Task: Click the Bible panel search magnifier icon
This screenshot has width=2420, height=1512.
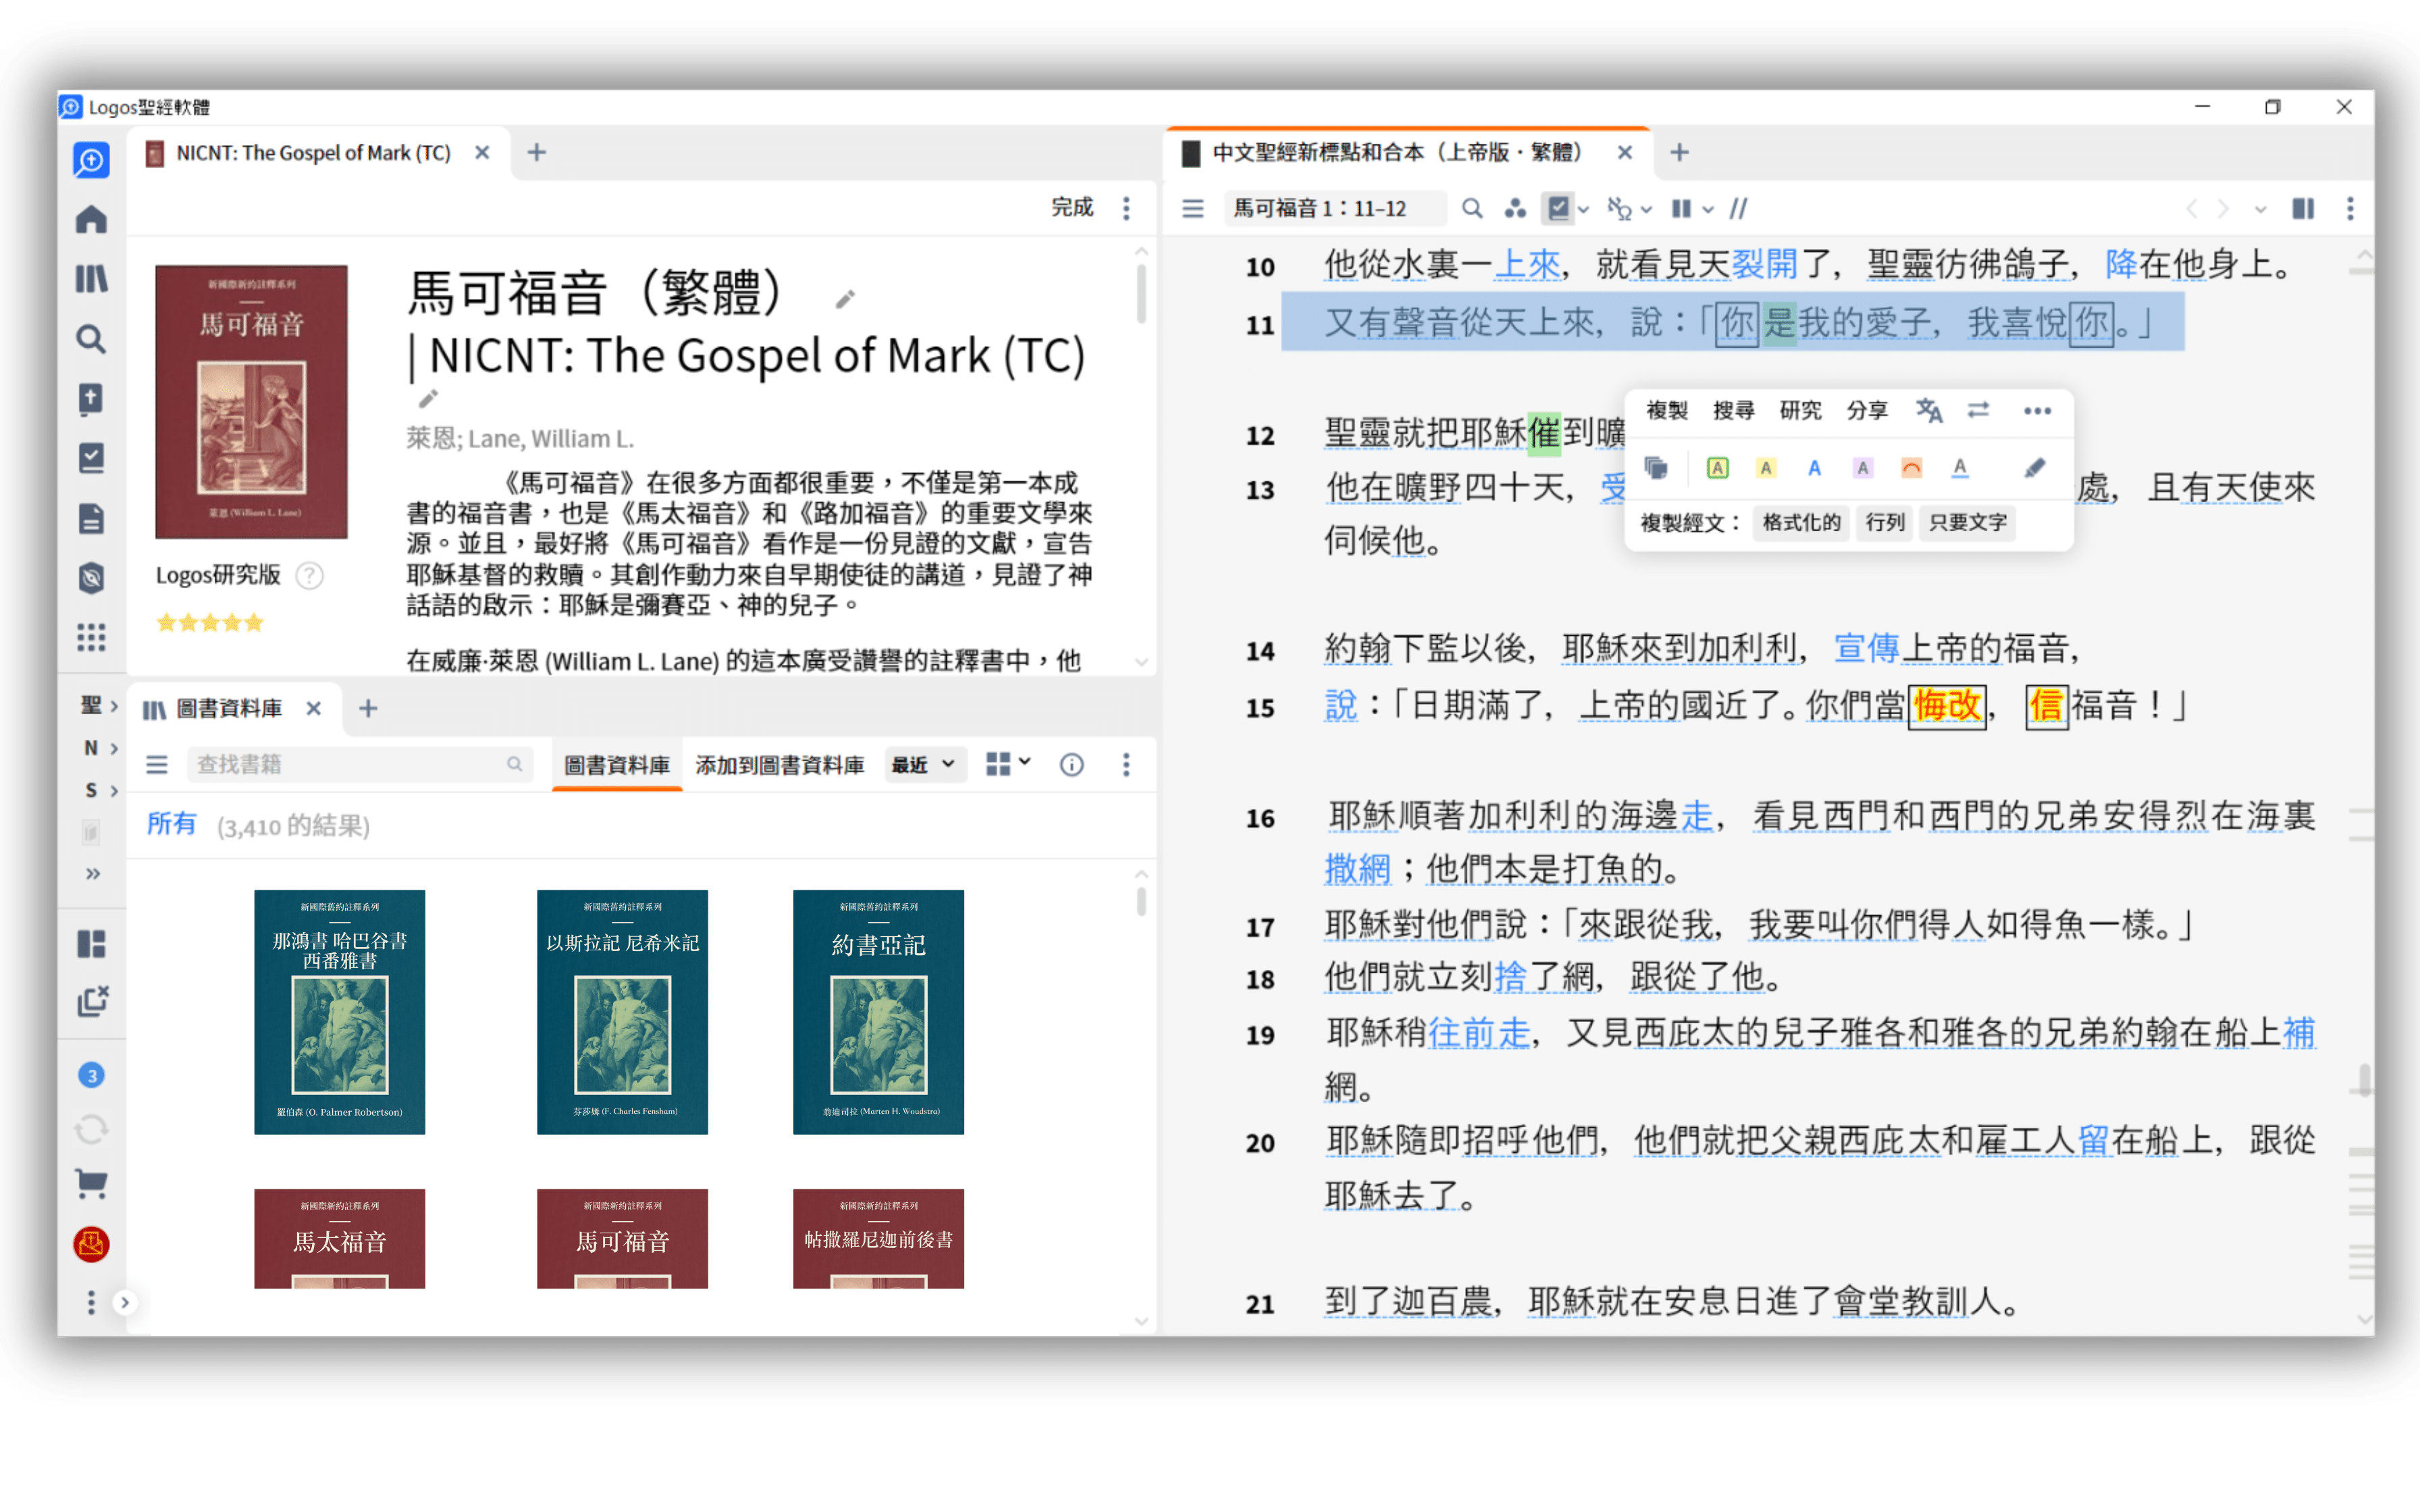Action: [1471, 208]
